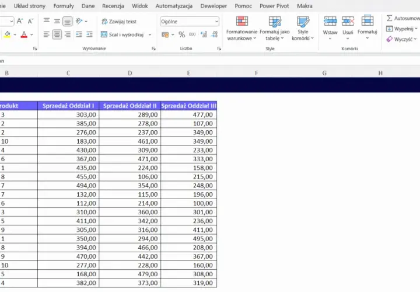Viewport: 420px width, 292px height.
Task: Apply the red font color
Action: pos(24,34)
